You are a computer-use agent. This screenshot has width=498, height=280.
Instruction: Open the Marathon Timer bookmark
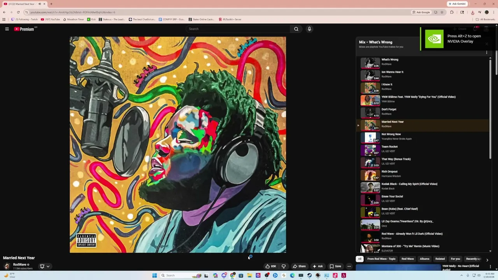[74, 19]
